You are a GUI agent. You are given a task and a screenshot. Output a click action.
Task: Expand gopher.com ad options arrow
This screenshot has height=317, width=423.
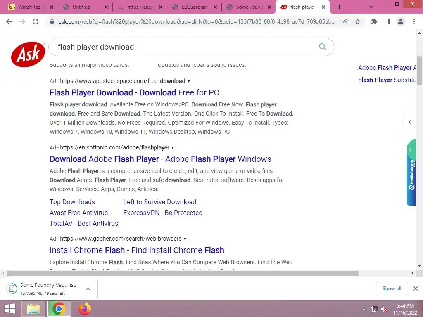185,239
